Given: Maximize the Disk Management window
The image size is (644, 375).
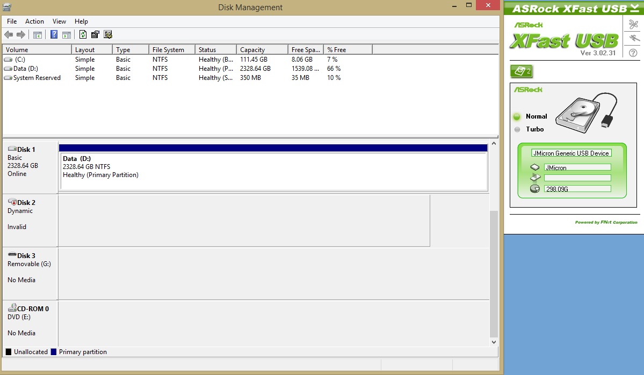Looking at the screenshot, I should pos(468,6).
